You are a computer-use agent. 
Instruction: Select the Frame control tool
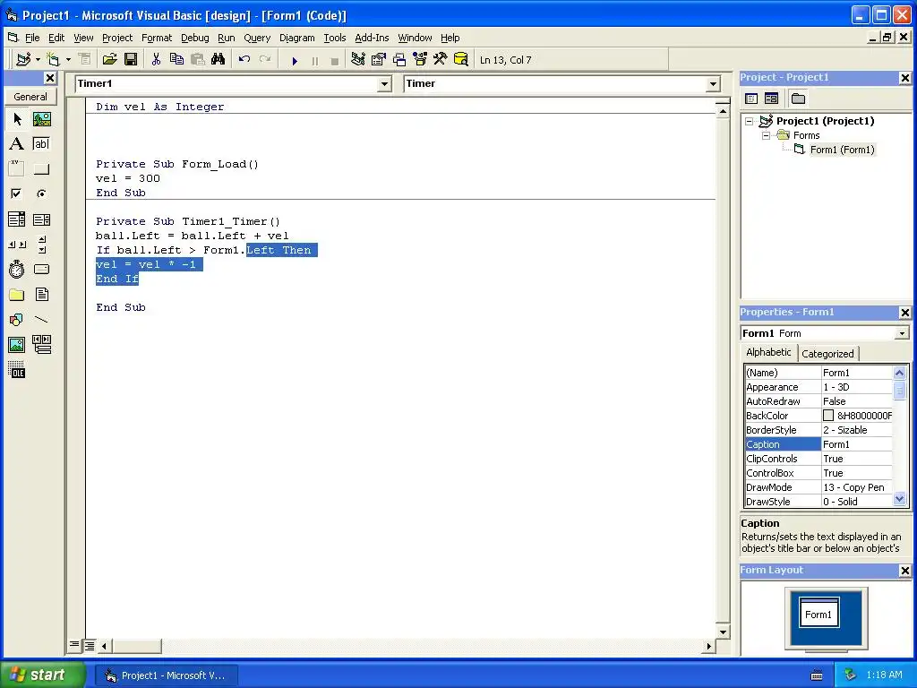tap(17, 169)
